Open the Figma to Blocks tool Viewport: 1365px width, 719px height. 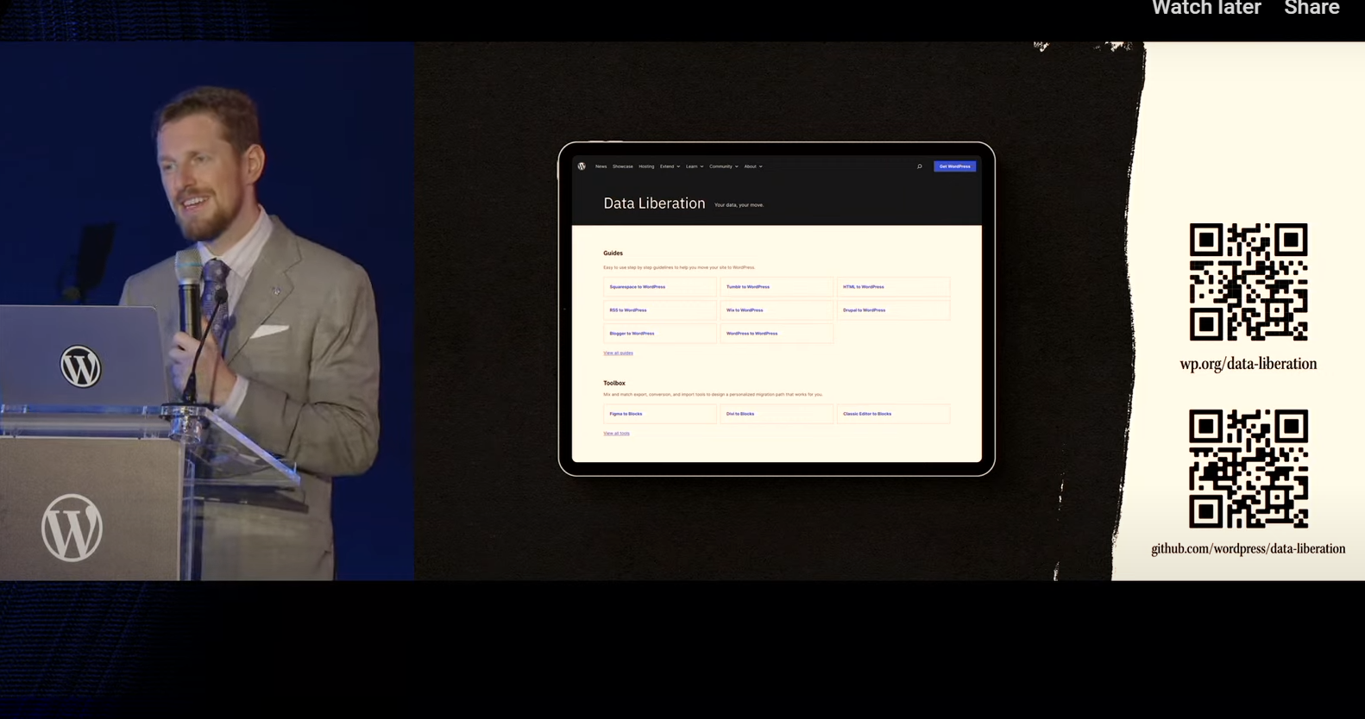tap(660, 414)
